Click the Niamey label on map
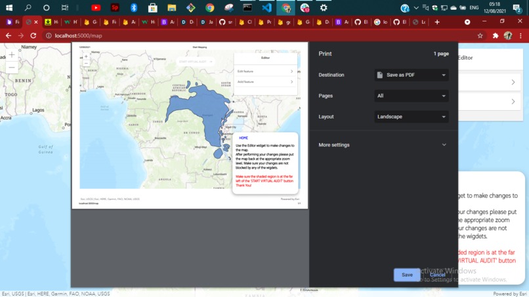The height and width of the screenshot is (297, 529). click(29, 47)
